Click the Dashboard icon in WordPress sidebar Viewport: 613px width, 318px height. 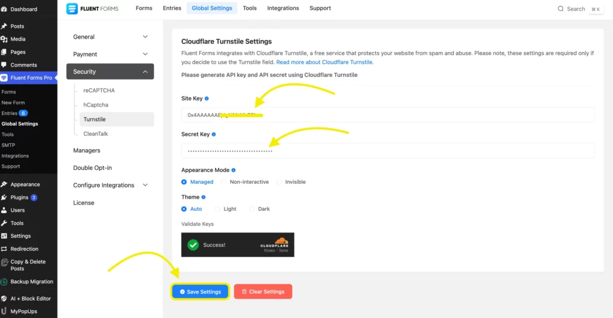click(x=4, y=9)
